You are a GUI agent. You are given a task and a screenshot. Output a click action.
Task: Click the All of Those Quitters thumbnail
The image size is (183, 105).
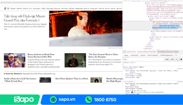pos(96,80)
